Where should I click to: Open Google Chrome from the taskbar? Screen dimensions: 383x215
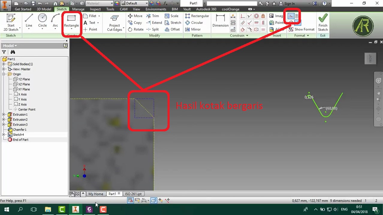[x=89, y=209]
